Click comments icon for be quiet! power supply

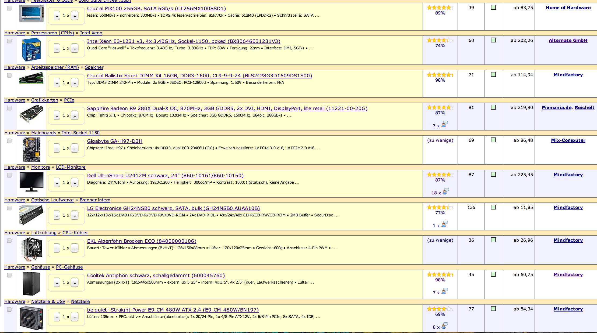point(444,326)
